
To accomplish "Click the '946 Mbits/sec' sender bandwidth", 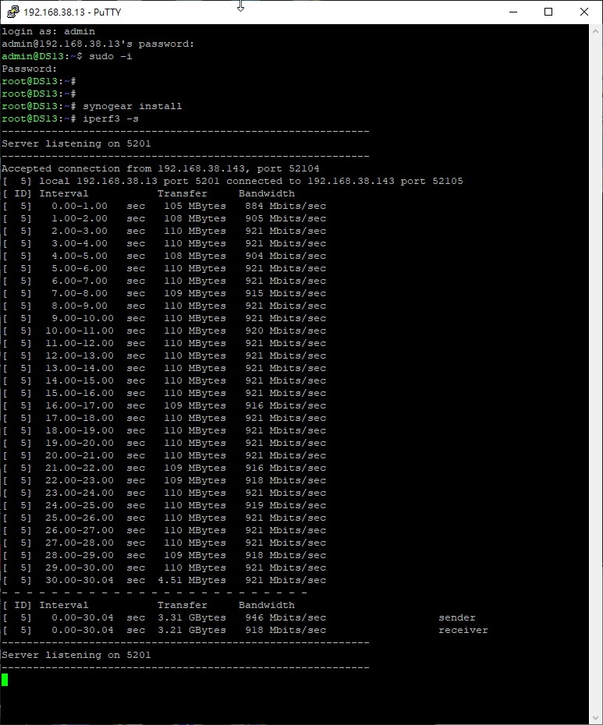I will 286,618.
